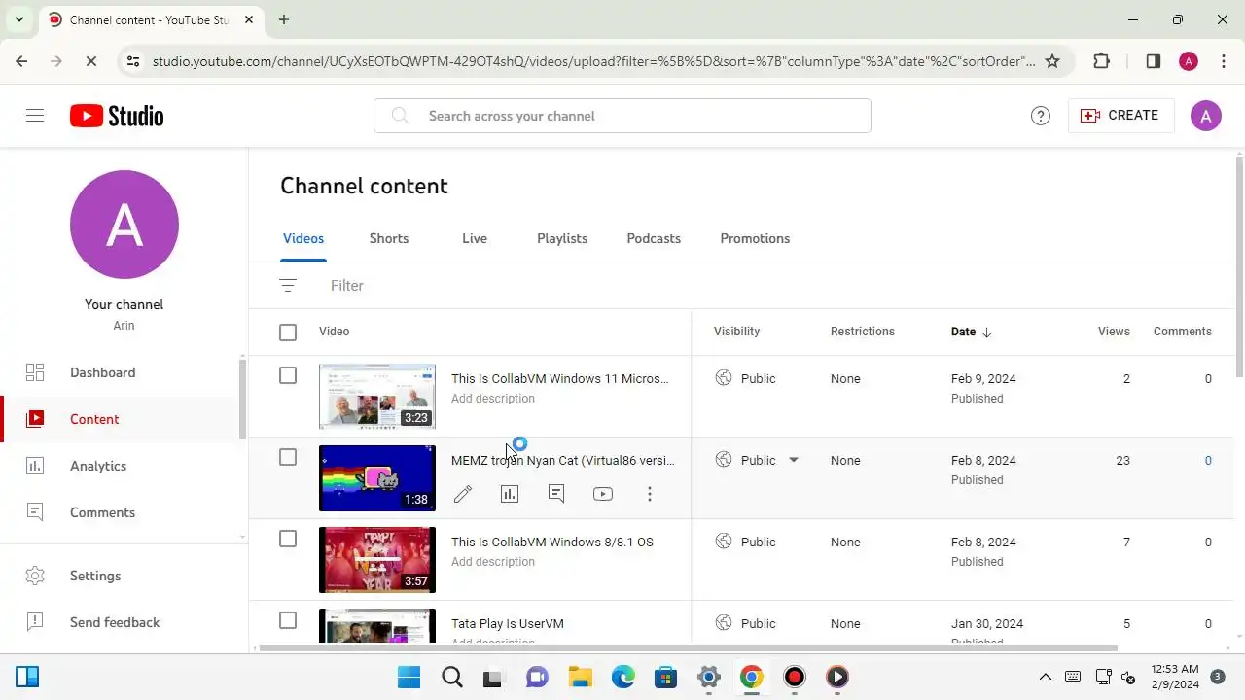Viewport: 1245px width, 700px height.
Task: Click the horizontal table scrollbar
Action: (x=688, y=647)
